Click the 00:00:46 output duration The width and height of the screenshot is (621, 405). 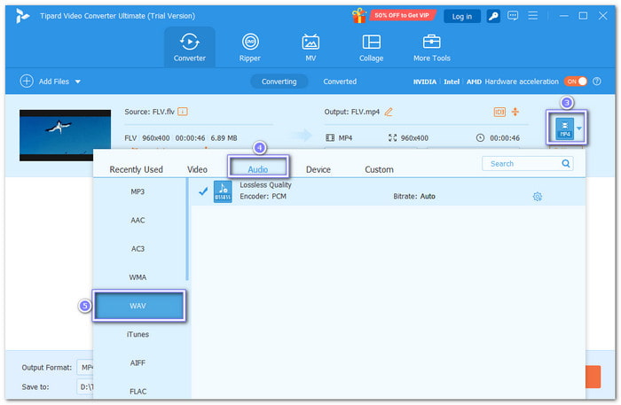point(505,138)
